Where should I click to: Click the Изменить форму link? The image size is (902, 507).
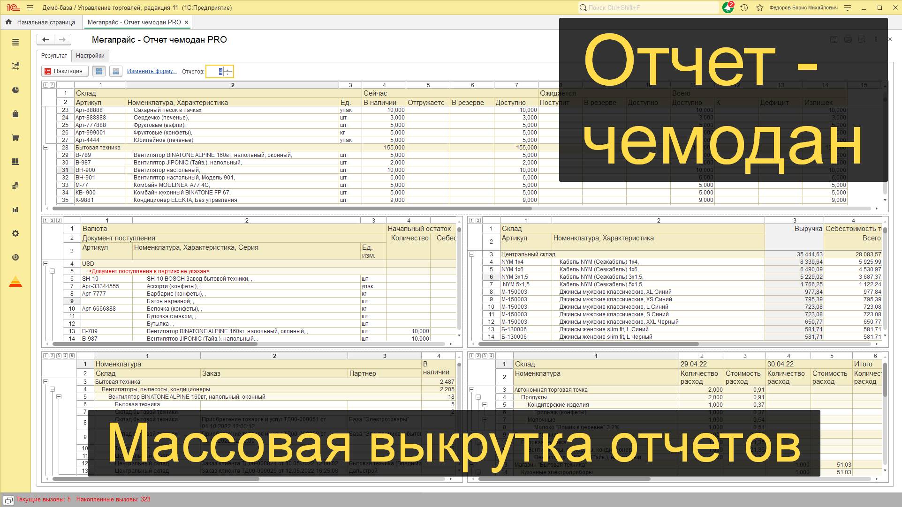[152, 71]
